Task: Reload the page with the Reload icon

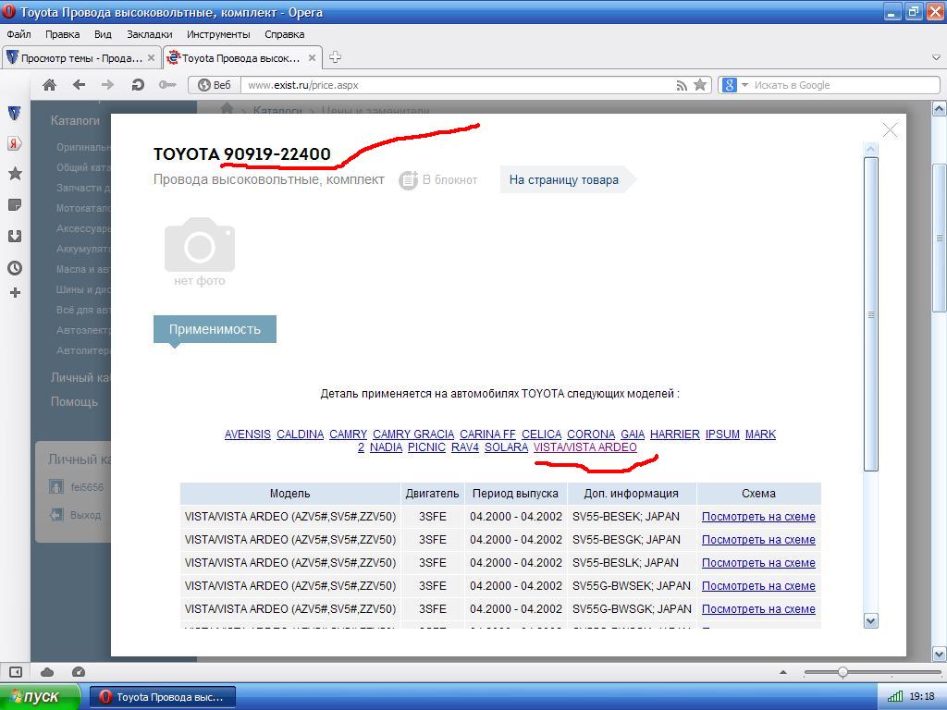Action: click(x=138, y=85)
